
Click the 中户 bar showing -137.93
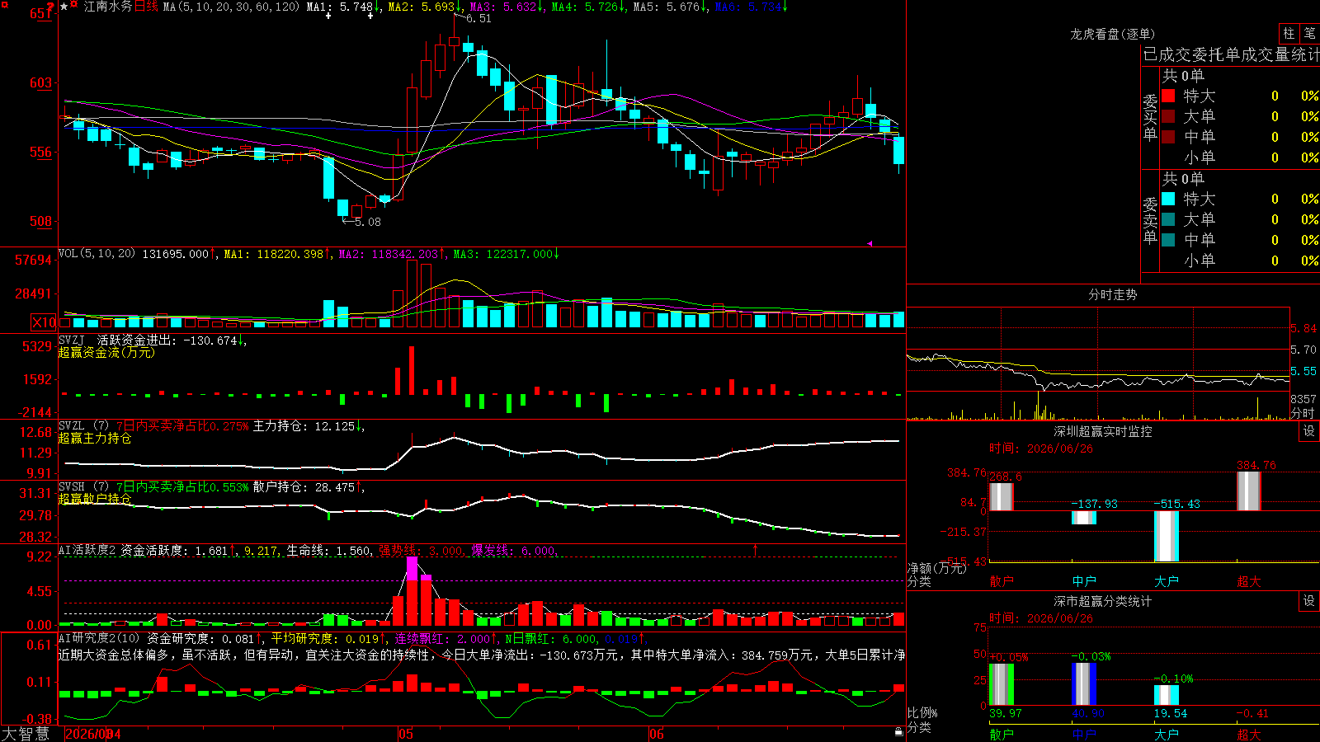click(1083, 518)
